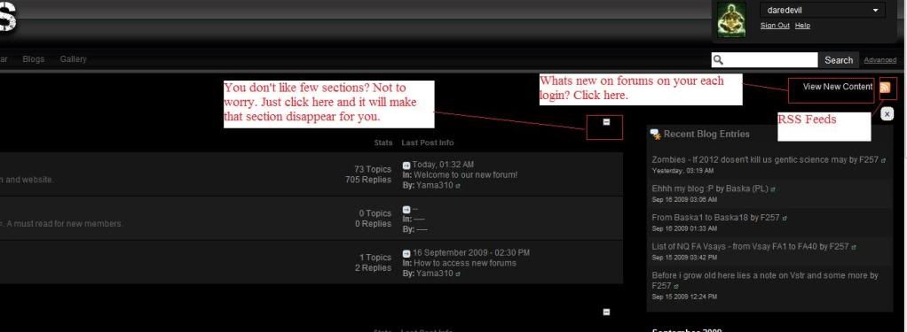This screenshot has width=907, height=332.
Task: Click the View New Content link
Action: pos(837,87)
